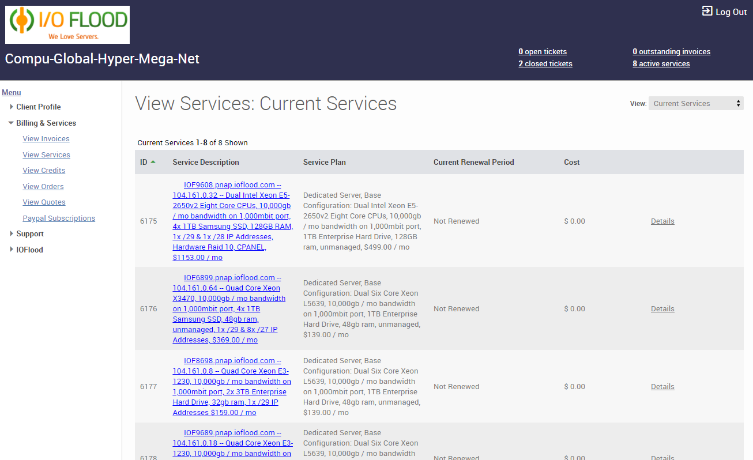This screenshot has width=753, height=460.
Task: Open View Credits page
Action: (43, 170)
